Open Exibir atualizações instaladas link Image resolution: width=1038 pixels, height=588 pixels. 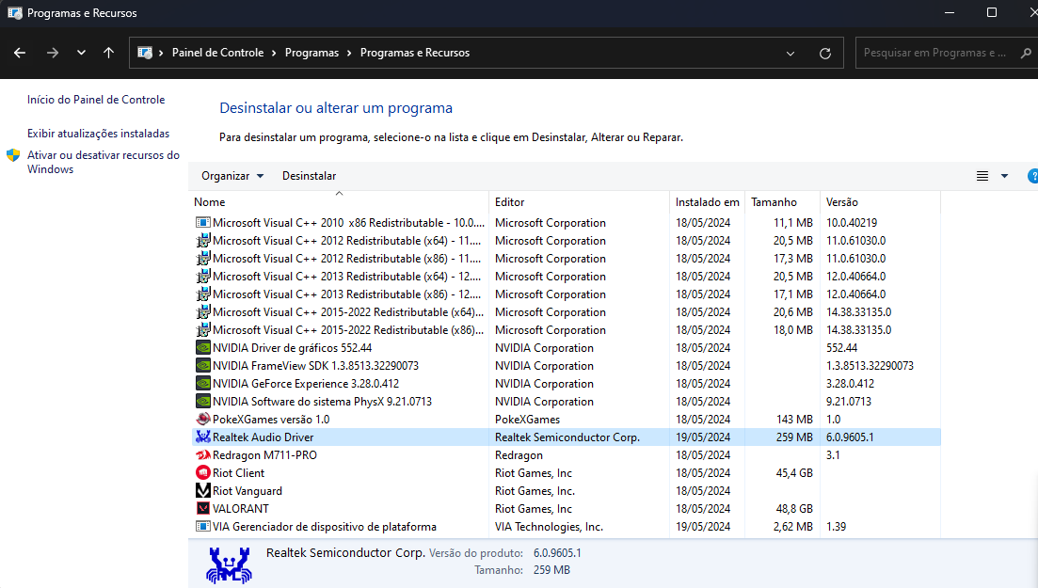[x=98, y=134]
